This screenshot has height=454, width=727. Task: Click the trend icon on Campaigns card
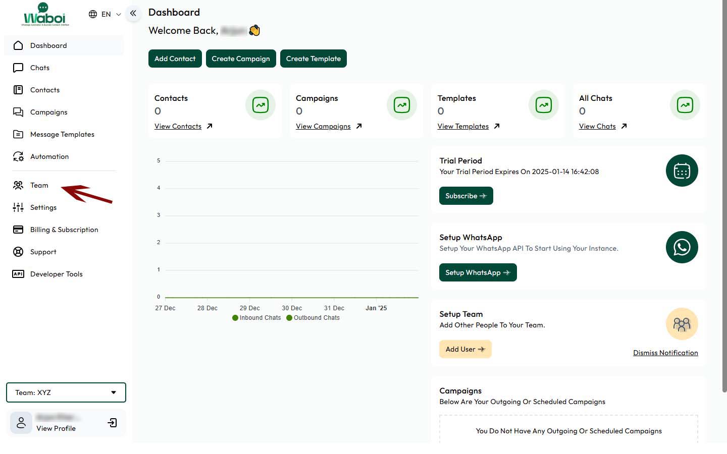pyautogui.click(x=402, y=105)
